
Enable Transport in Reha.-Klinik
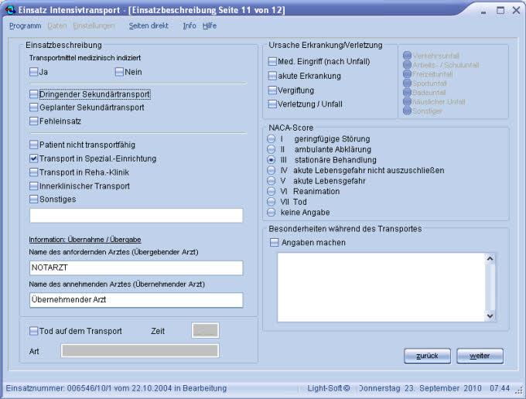click(33, 172)
